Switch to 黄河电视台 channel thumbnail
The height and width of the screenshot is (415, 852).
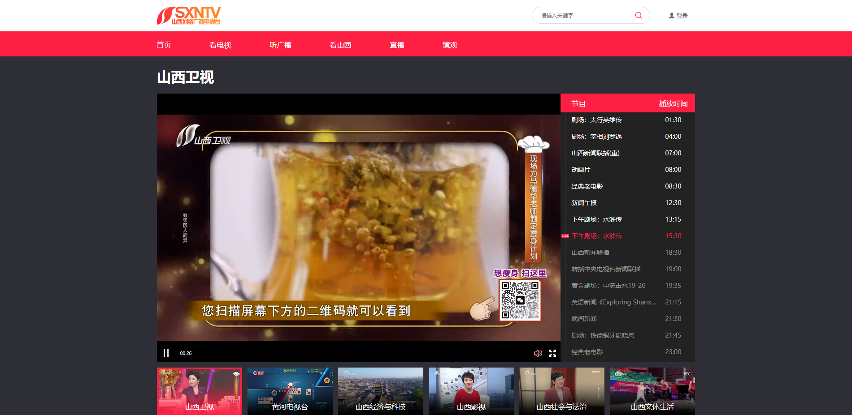pyautogui.click(x=290, y=391)
